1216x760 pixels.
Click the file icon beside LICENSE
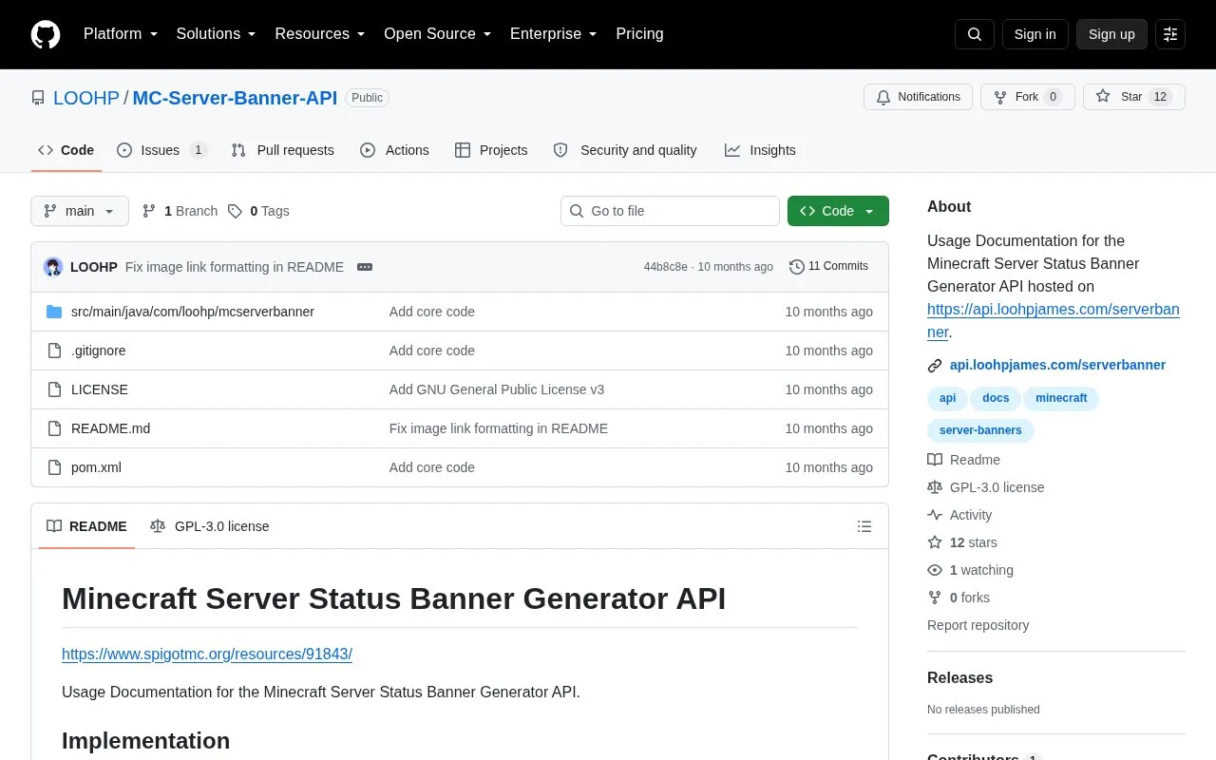coord(54,389)
